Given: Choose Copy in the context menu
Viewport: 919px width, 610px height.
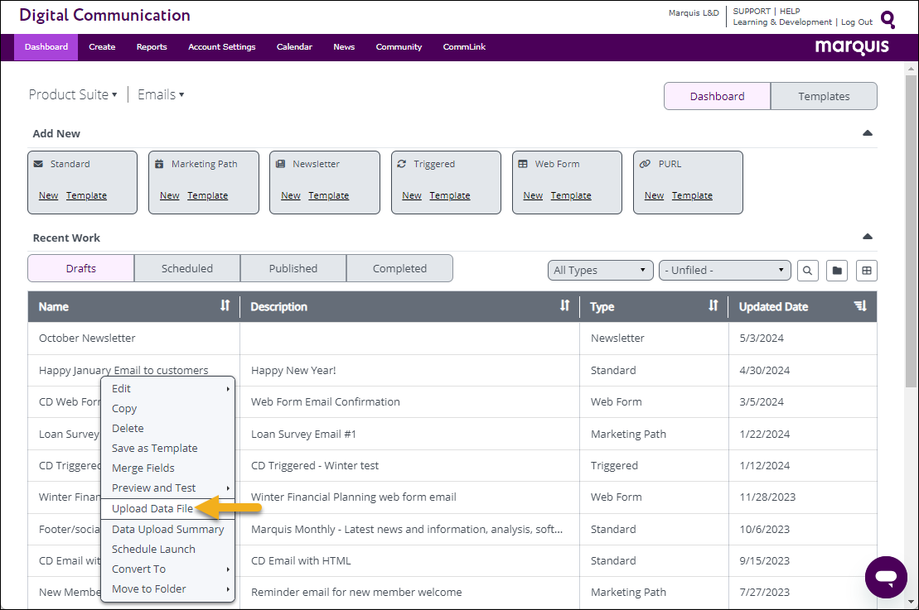Looking at the screenshot, I should click(168, 409).
